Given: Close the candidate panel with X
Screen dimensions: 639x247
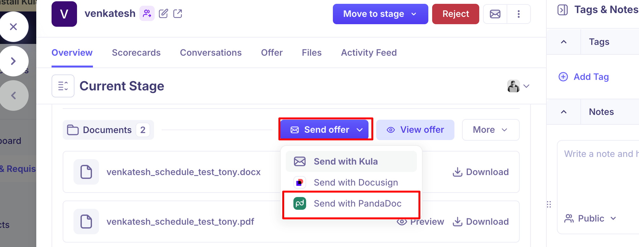Looking at the screenshot, I should [x=13, y=27].
